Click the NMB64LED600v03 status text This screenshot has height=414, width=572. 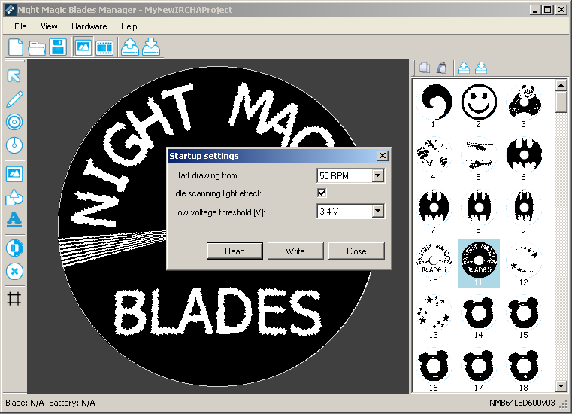click(522, 403)
